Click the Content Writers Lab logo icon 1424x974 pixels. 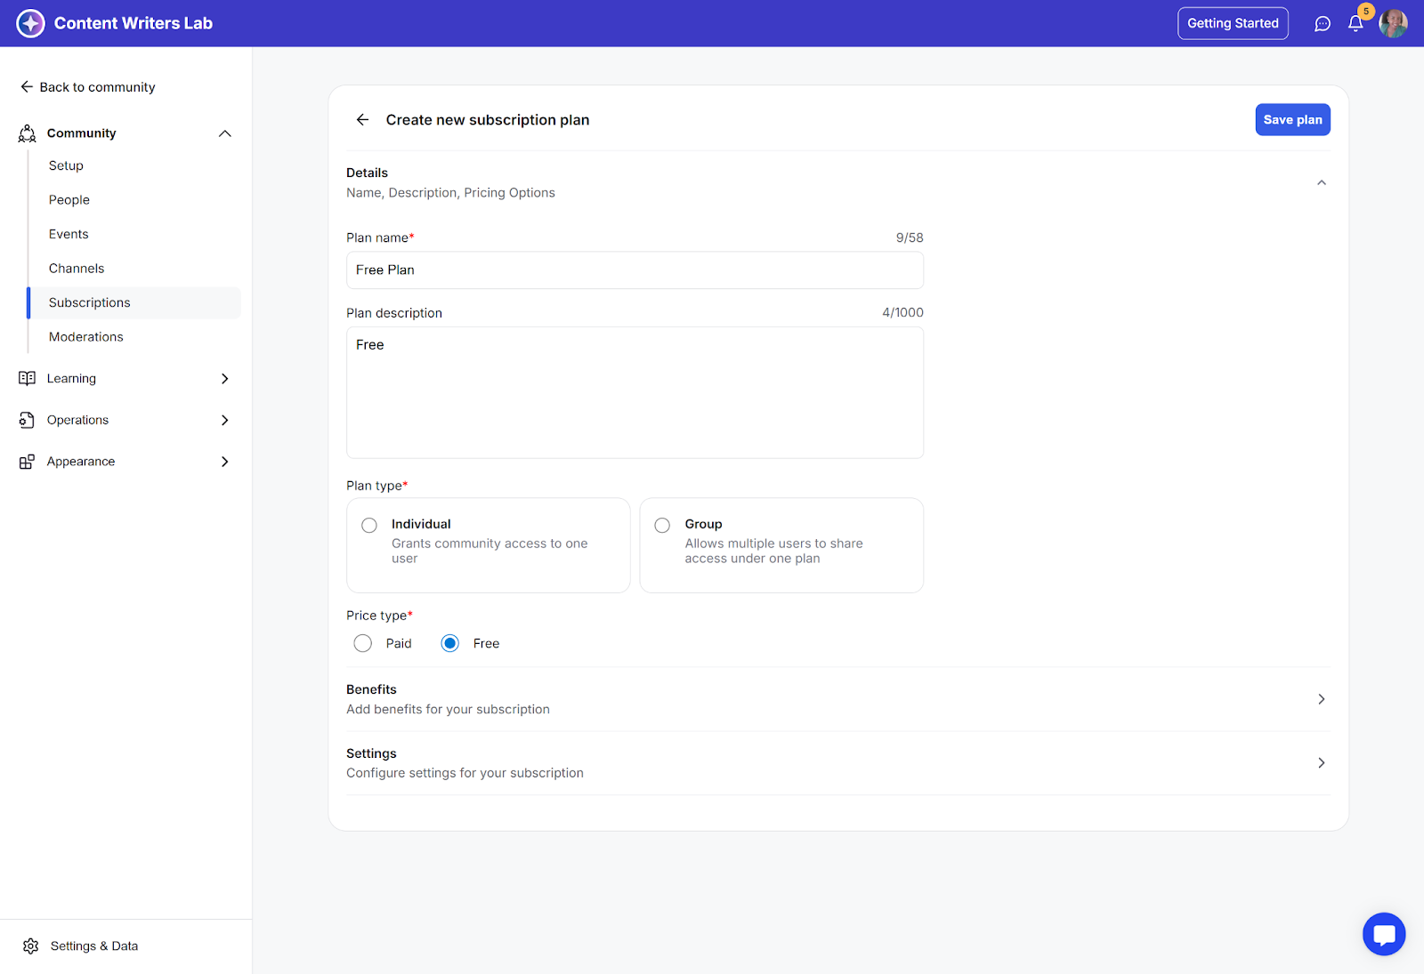click(x=30, y=23)
